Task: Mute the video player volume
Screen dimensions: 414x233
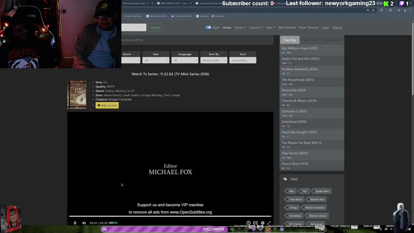Action: (x=84, y=223)
